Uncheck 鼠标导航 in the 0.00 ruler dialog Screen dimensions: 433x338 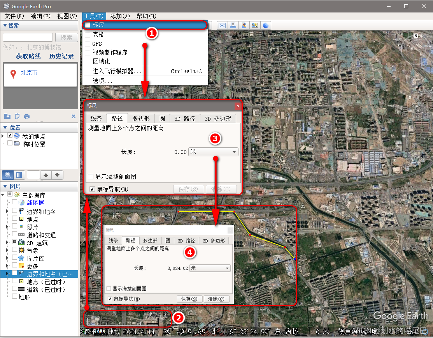[92, 189]
